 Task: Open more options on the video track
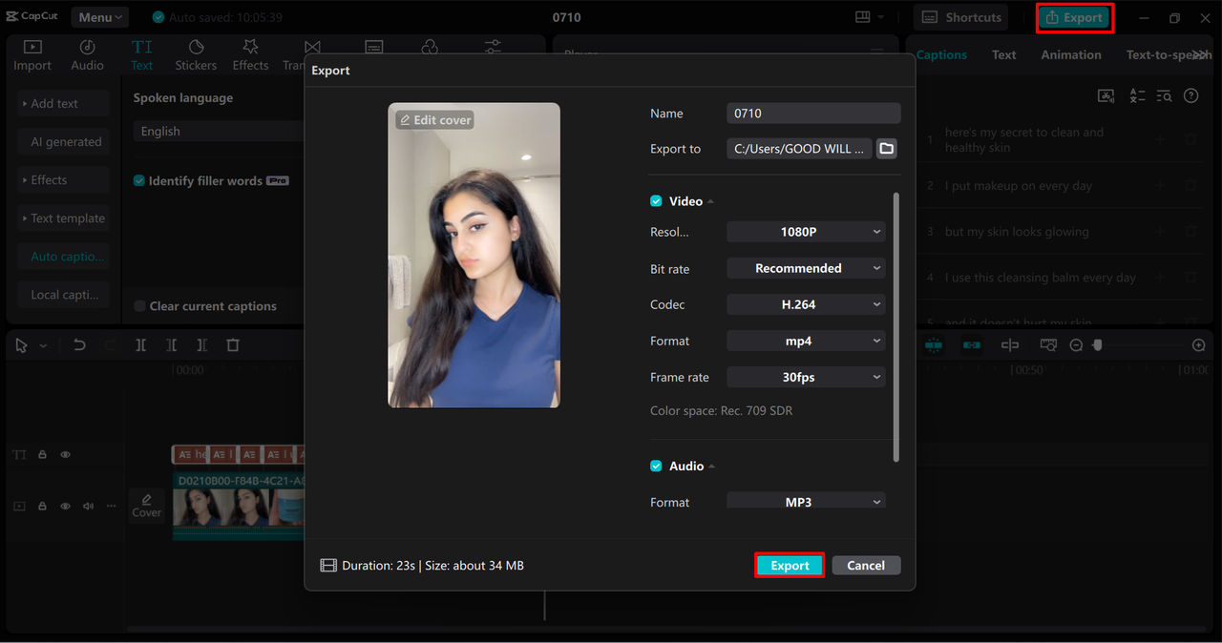coord(111,507)
